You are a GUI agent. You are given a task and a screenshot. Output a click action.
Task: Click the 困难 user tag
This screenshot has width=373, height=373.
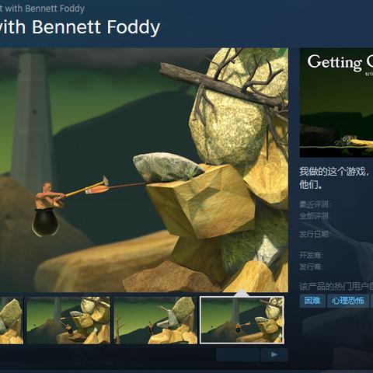pos(312,301)
